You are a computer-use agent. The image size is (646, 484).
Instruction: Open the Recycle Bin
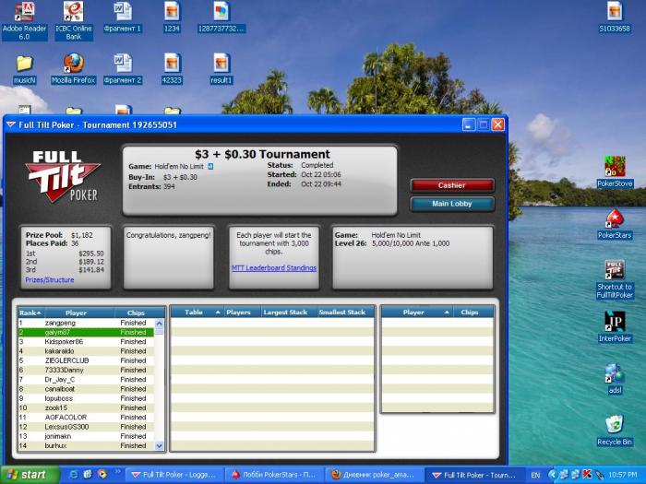(615, 431)
